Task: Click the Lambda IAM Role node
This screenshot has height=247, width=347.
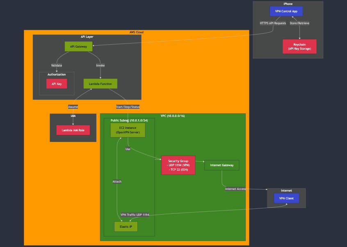Action: tap(73, 130)
